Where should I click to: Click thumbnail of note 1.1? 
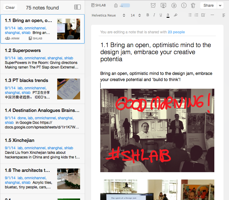68,29
